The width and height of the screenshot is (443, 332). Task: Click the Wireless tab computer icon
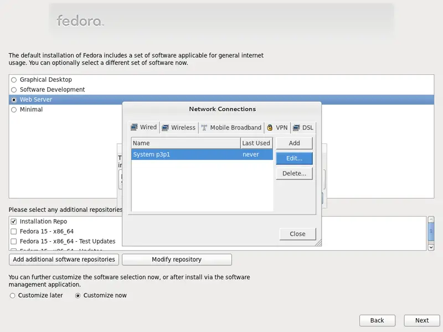(x=165, y=128)
